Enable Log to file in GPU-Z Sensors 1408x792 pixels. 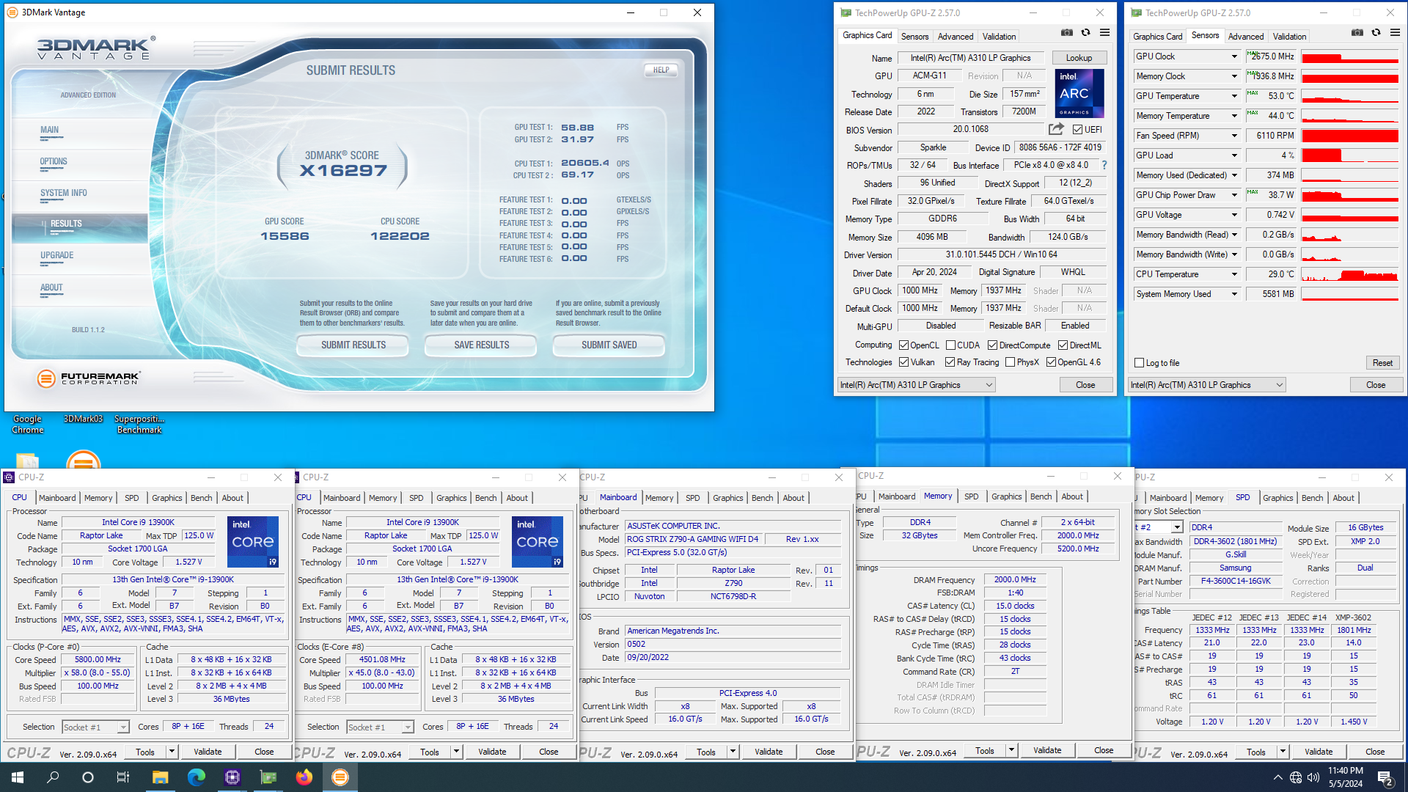1139,363
